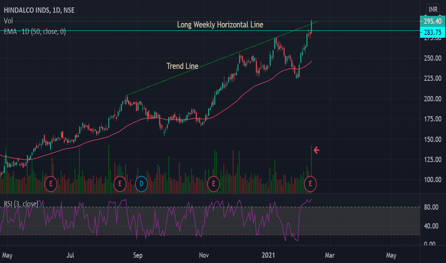Click the May label after Mar on time axis
The width and height of the screenshot is (446, 263).
point(391,255)
